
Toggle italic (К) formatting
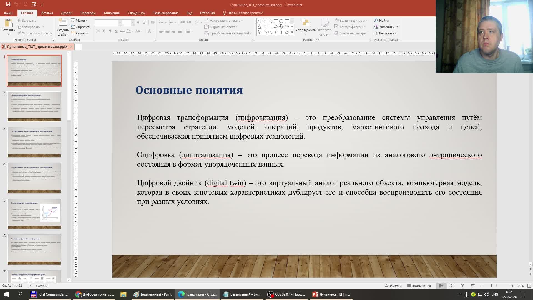tap(104, 31)
